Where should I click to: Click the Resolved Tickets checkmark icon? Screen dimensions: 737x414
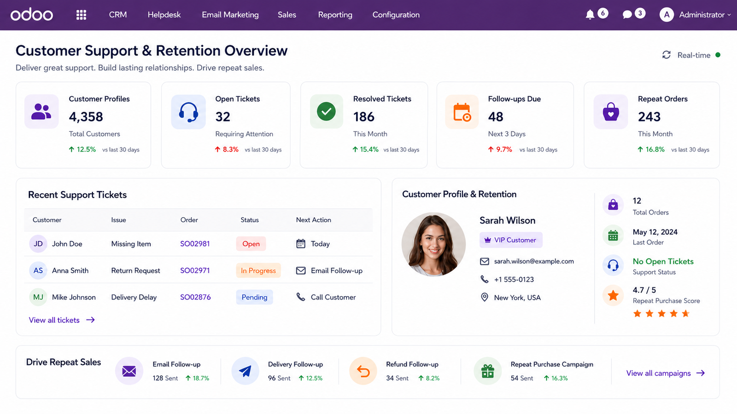click(x=326, y=111)
